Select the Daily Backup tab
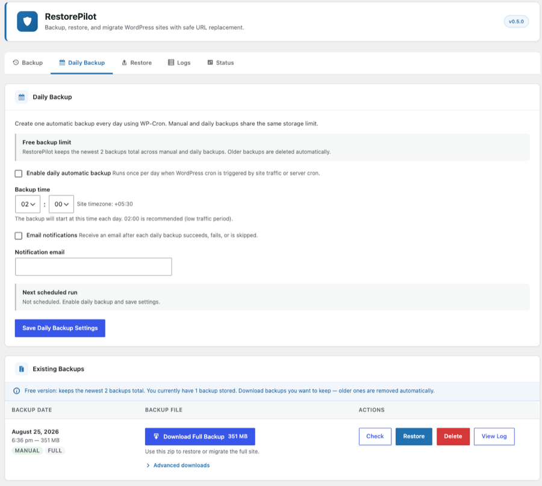The width and height of the screenshot is (542, 486). [81, 63]
